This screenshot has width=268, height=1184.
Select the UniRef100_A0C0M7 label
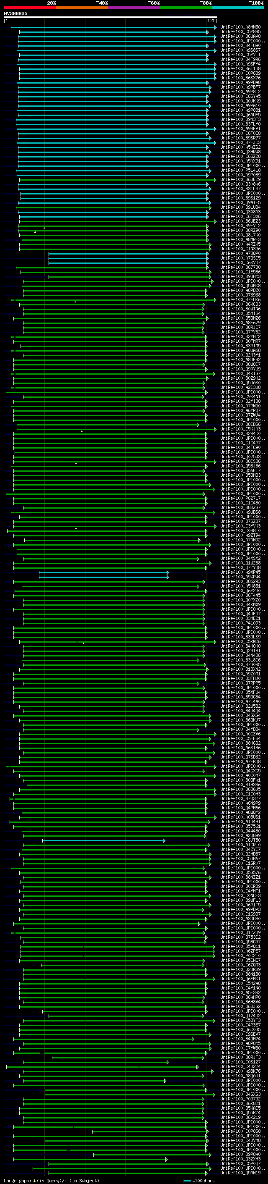point(240,776)
